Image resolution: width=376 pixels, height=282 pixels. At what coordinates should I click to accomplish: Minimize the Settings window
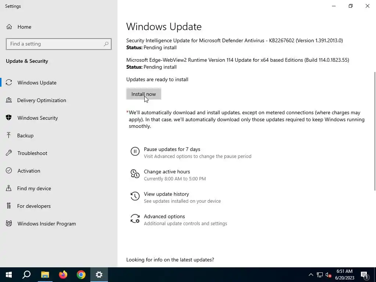(x=334, y=6)
